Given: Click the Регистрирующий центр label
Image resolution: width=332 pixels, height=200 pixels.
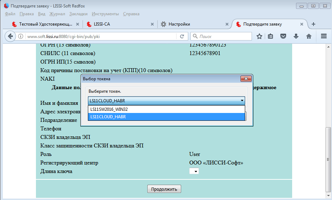Looking at the screenshot, I should pyautogui.click(x=69, y=163).
